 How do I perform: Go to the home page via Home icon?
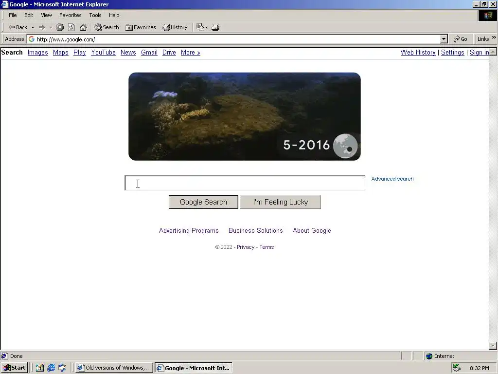coord(83,27)
